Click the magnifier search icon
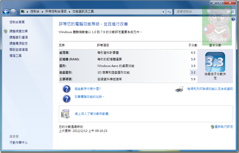 [232, 12]
